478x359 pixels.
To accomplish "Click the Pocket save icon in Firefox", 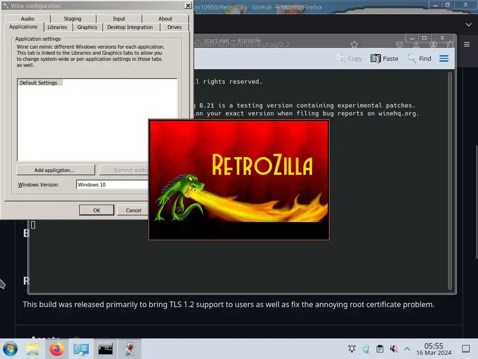I will 400,44.
